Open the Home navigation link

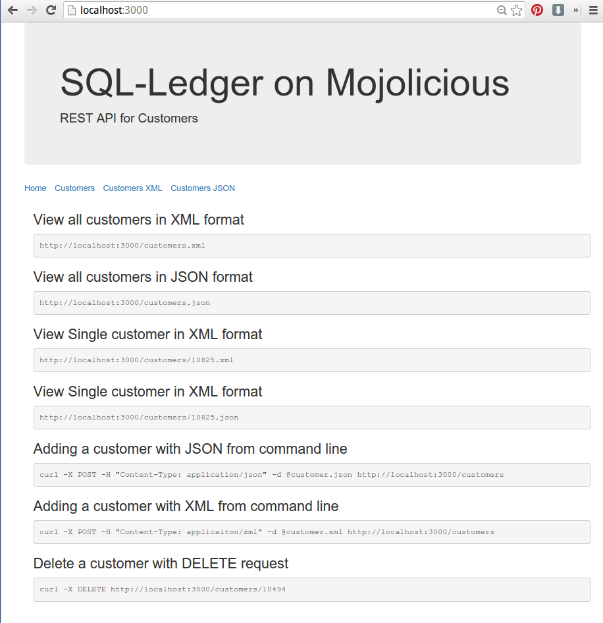pos(36,188)
